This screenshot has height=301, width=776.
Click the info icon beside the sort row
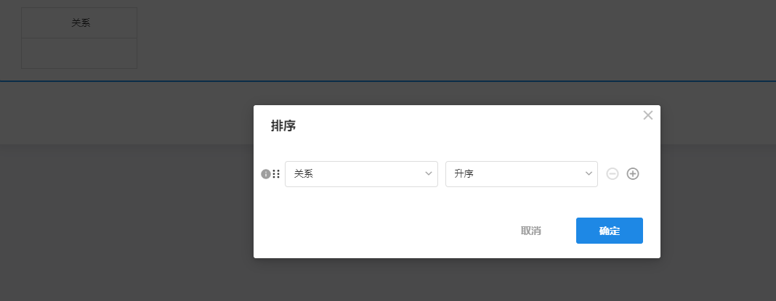click(266, 174)
